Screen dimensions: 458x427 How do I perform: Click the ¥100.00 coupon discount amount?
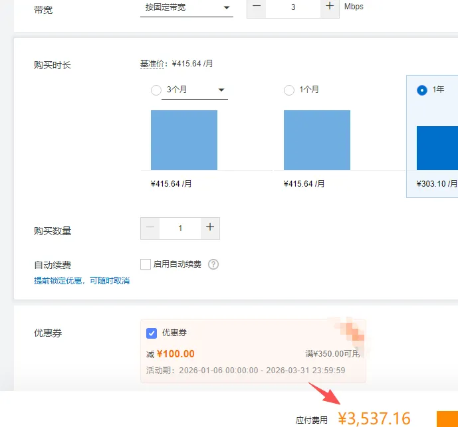[x=175, y=354]
